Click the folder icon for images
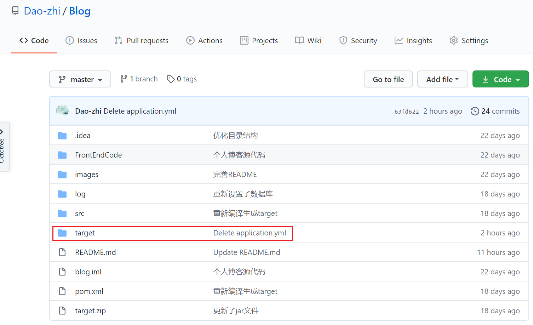533x325 pixels. click(x=62, y=175)
